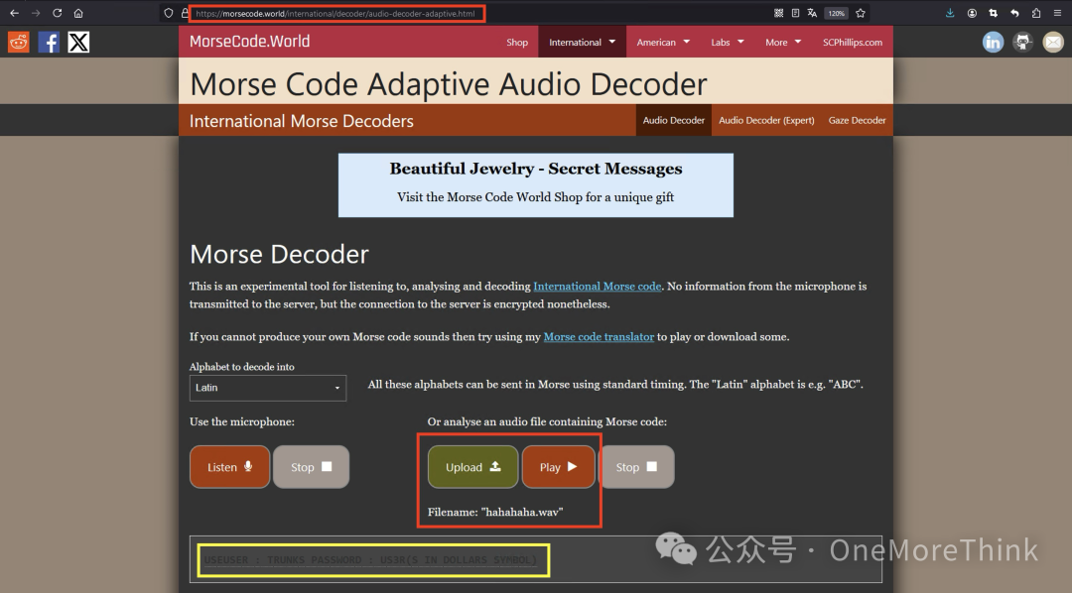Switch to Audio Decoder (Expert) tab
This screenshot has width=1072, height=593.
[766, 120]
